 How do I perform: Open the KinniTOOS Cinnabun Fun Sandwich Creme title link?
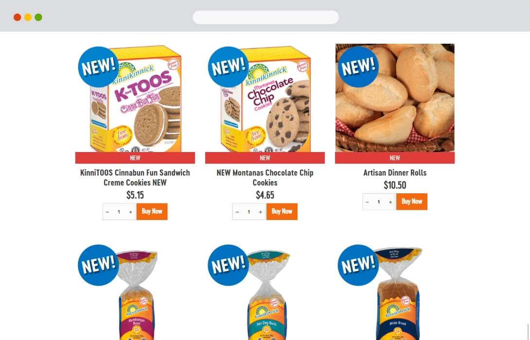pos(135,178)
